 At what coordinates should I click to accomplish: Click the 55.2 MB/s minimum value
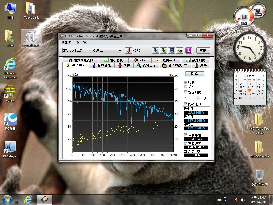(196, 113)
